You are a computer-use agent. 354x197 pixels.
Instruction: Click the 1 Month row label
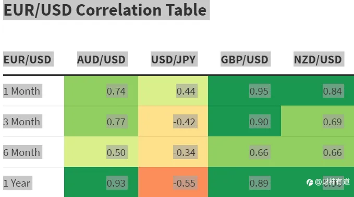point(22,91)
